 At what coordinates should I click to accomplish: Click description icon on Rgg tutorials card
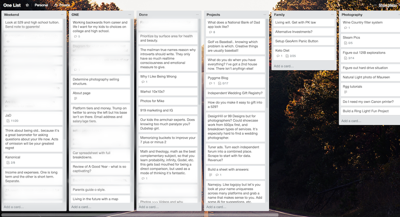[345, 92]
